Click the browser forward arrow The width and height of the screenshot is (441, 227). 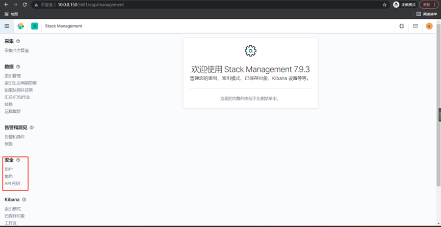pyautogui.click(x=15, y=5)
